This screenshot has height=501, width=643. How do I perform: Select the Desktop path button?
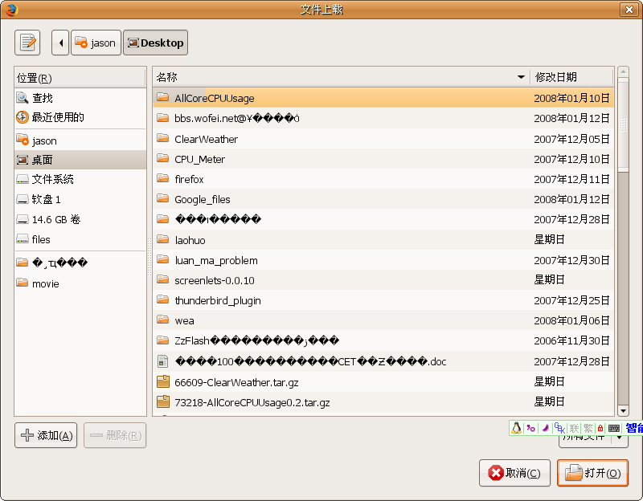pos(155,43)
